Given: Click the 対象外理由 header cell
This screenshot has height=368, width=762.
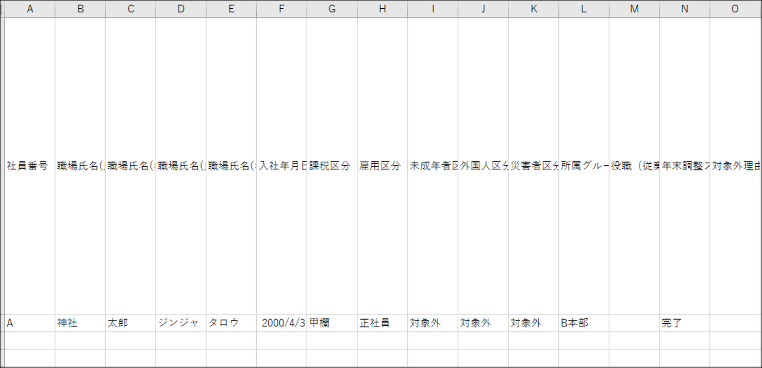Looking at the screenshot, I should pyautogui.click(x=736, y=166).
